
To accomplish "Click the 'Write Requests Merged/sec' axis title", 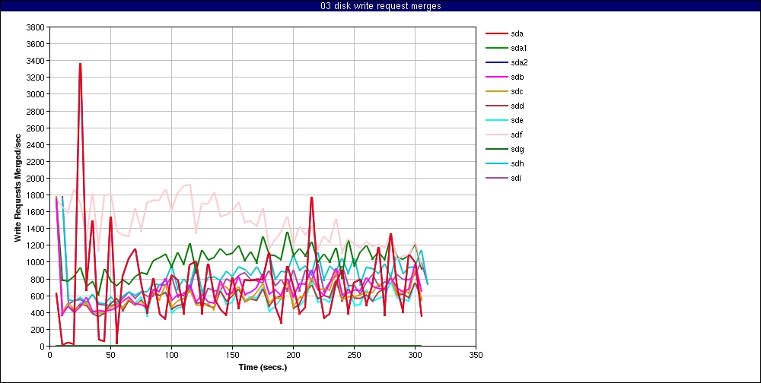I will 18,187.
